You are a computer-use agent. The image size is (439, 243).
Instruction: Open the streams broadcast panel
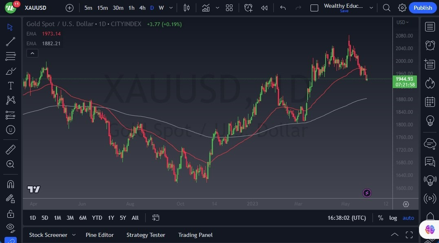[430, 198]
